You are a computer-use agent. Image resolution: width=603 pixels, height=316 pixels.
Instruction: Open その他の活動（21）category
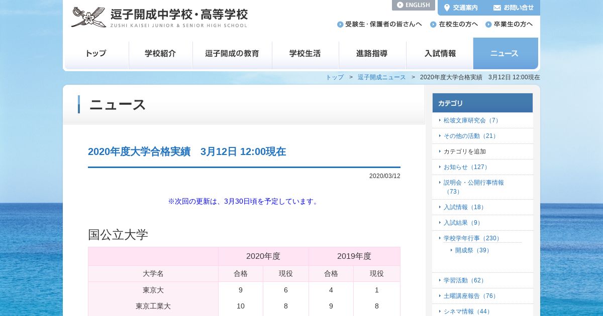(471, 136)
